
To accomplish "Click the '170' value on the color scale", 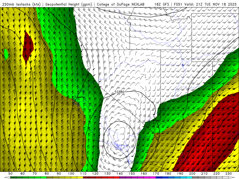I will [156, 174].
